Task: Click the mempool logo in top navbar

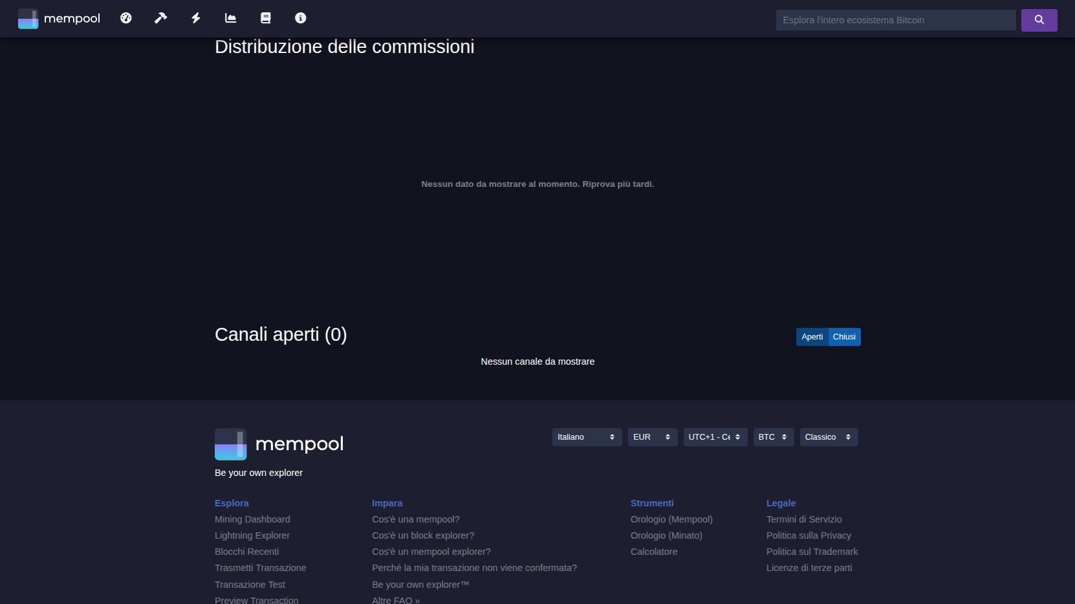Action: (x=60, y=19)
